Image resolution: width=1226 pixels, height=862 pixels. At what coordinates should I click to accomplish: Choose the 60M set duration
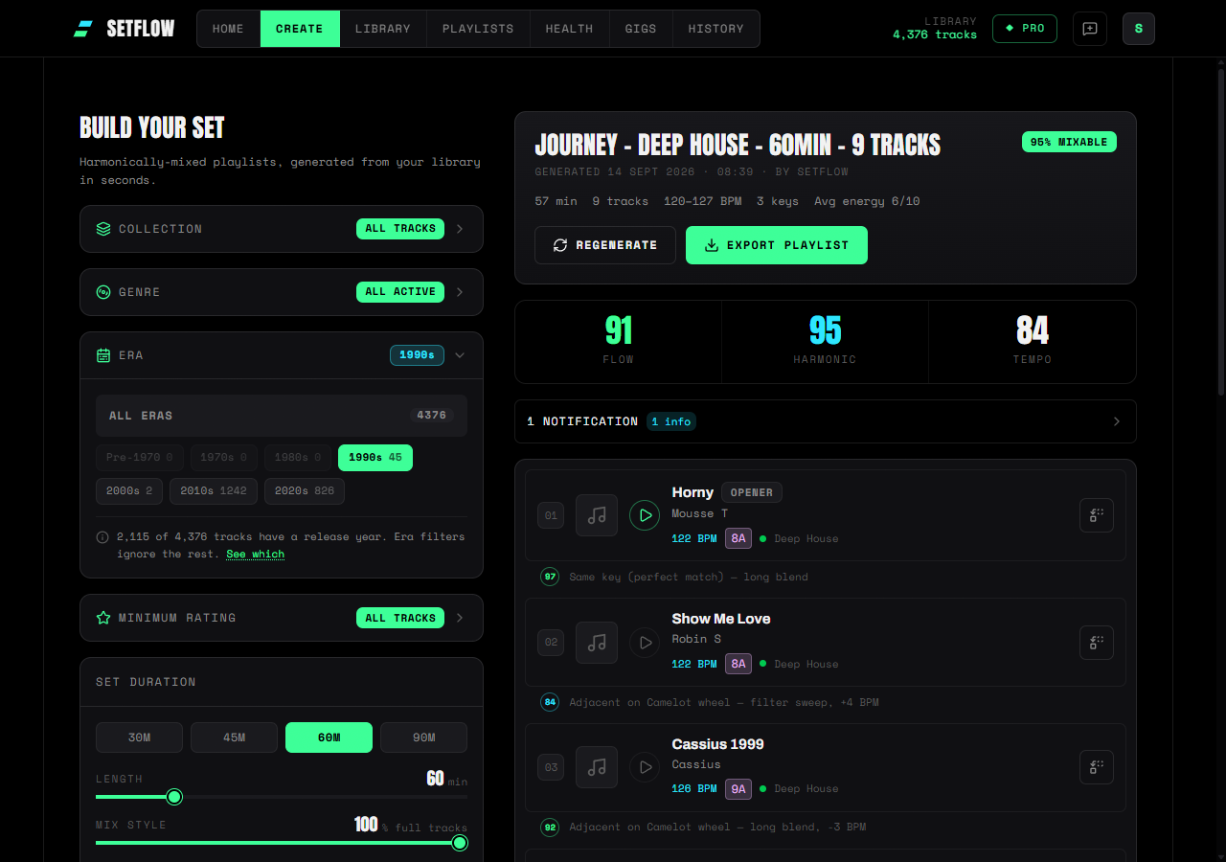point(329,737)
